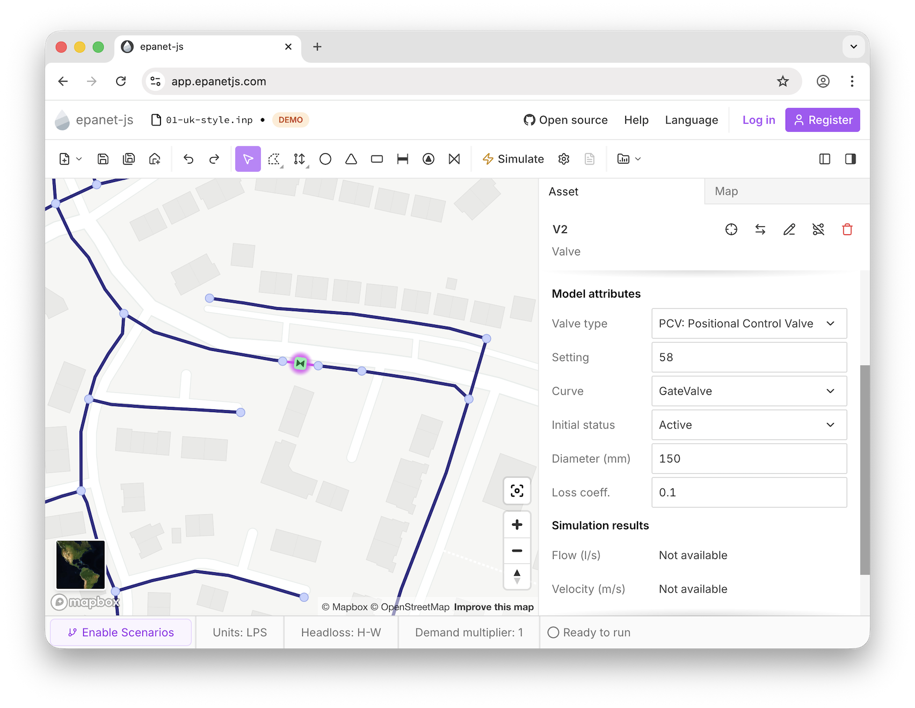The image size is (915, 708).
Task: Click the Register button
Action: 823,120
